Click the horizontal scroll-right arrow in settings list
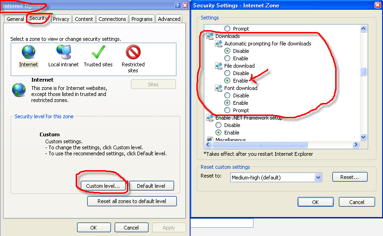Image resolution: width=383 pixels, height=236 pixels. click(356, 145)
